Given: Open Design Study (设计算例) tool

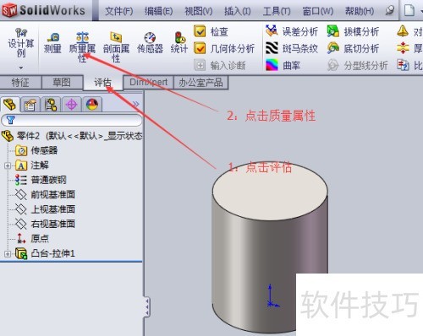Looking at the screenshot, I should 21,43.
